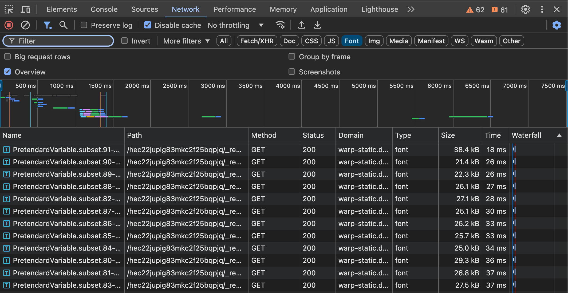The image size is (568, 293).
Task: Check the Invert filter checkbox
Action: tap(124, 41)
